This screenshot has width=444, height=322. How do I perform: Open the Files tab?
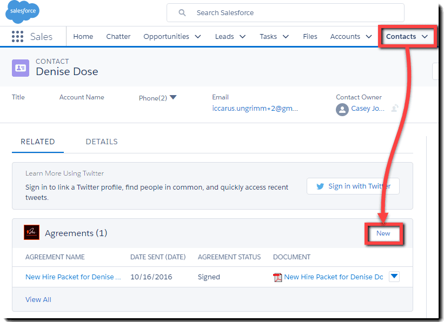pyautogui.click(x=310, y=37)
